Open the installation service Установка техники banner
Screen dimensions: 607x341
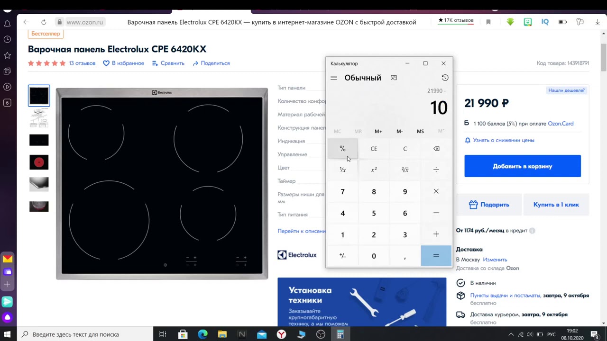(x=362, y=302)
